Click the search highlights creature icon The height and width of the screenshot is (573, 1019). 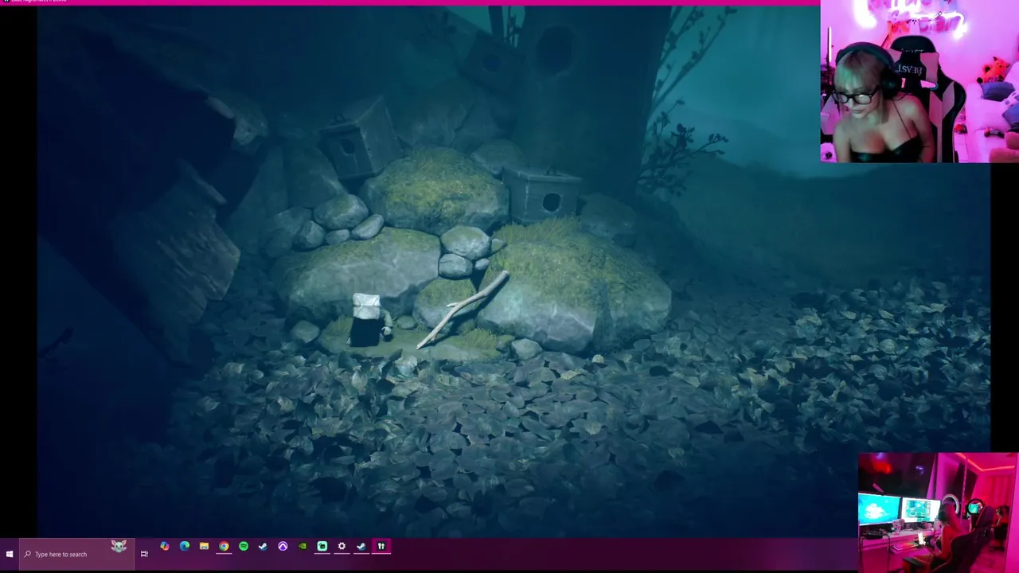pos(119,547)
